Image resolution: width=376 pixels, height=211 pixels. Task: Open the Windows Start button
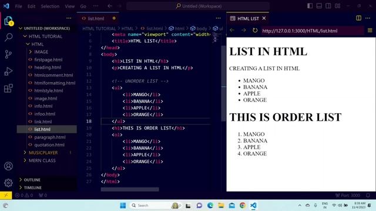[x=123, y=205]
